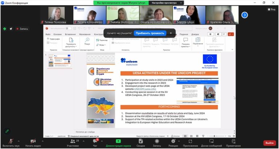Image resolution: width=279 pixels, height=149 pixels.
Task: Open Приложения apps
Action: pyautogui.click(x=190, y=143)
